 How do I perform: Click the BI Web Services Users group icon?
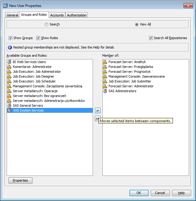tap(9, 62)
